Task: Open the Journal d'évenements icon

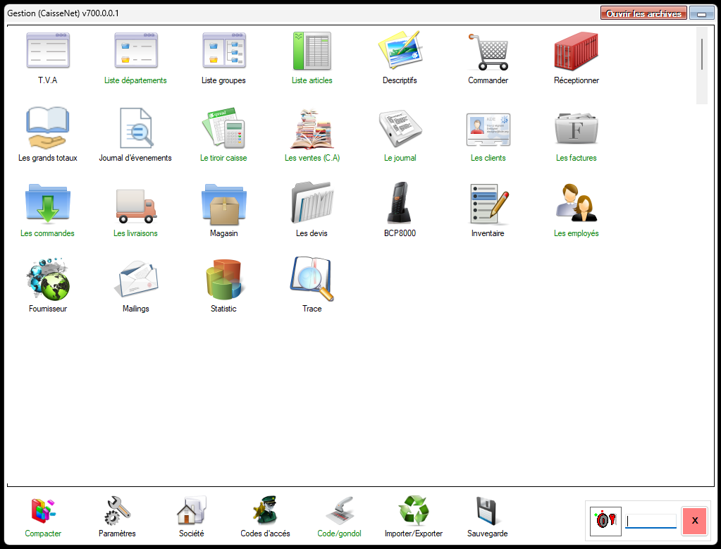Action: pyautogui.click(x=135, y=128)
